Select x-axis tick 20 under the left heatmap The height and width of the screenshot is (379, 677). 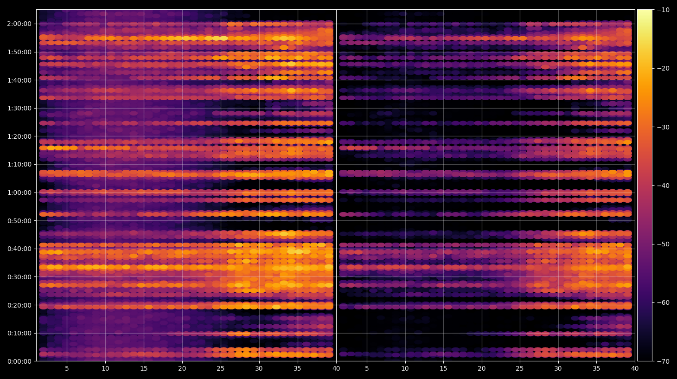click(x=182, y=369)
